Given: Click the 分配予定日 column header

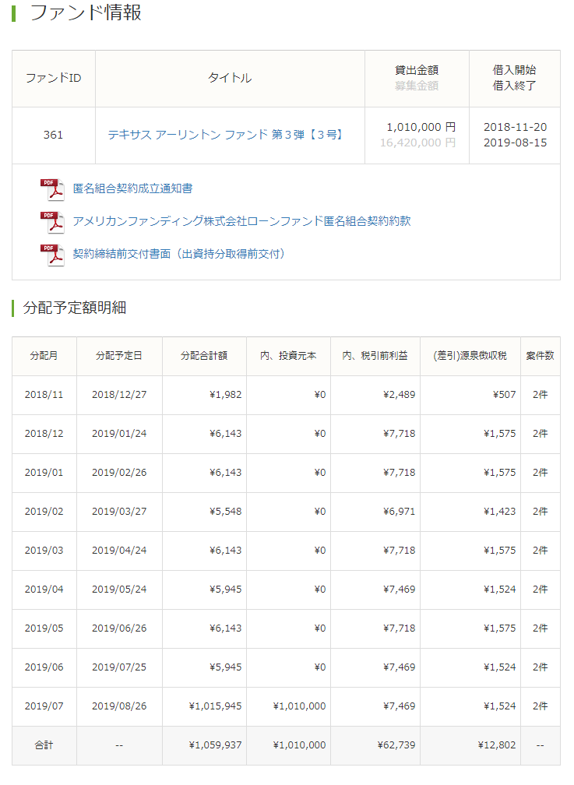Looking at the screenshot, I should coord(119,356).
